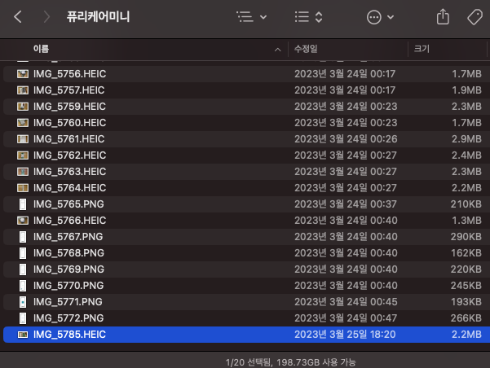This screenshot has width=490, height=368.
Task: Expand the view options dropdown arrow
Action: coord(263,17)
